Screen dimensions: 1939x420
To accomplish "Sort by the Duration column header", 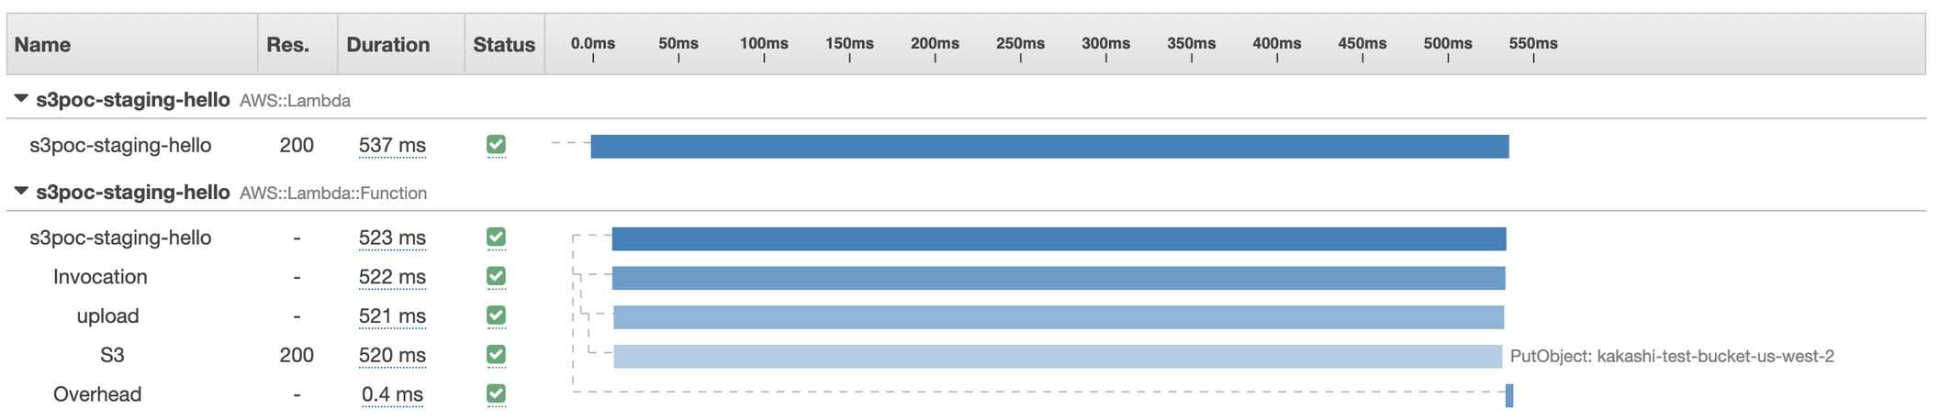I will pos(387,44).
